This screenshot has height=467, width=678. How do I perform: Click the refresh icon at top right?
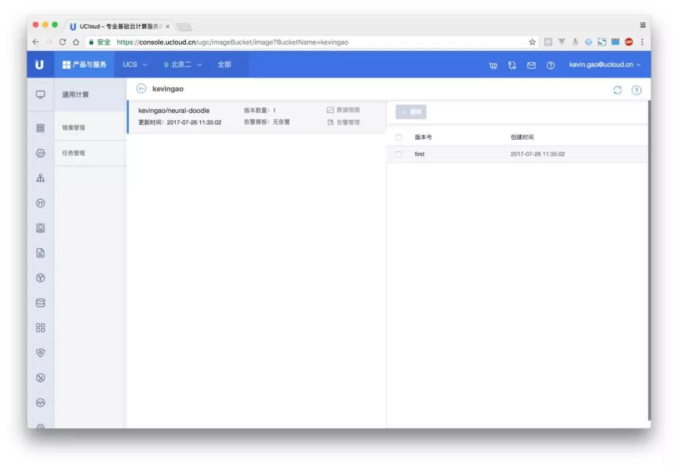tap(618, 90)
